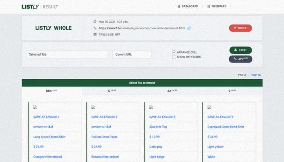This screenshot has width=284, height=162.
Task: Click the LISTLY WHOLE title
Action: coord(54,28)
